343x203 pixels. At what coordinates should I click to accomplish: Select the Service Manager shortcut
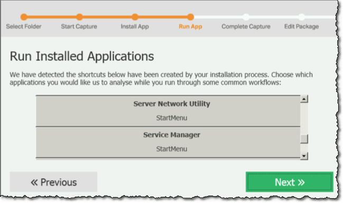168,142
